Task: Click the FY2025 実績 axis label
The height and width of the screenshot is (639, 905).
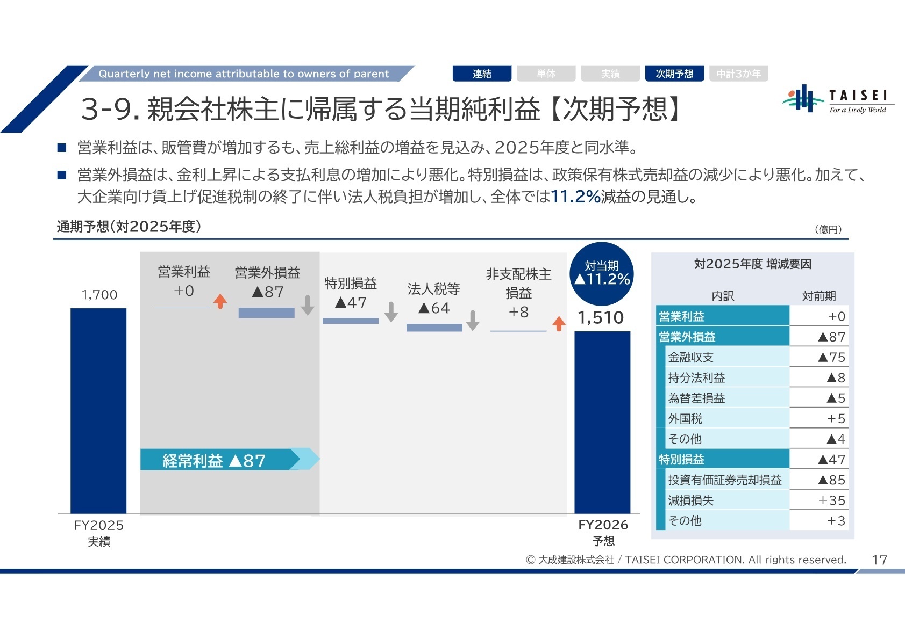Action: click(x=99, y=533)
